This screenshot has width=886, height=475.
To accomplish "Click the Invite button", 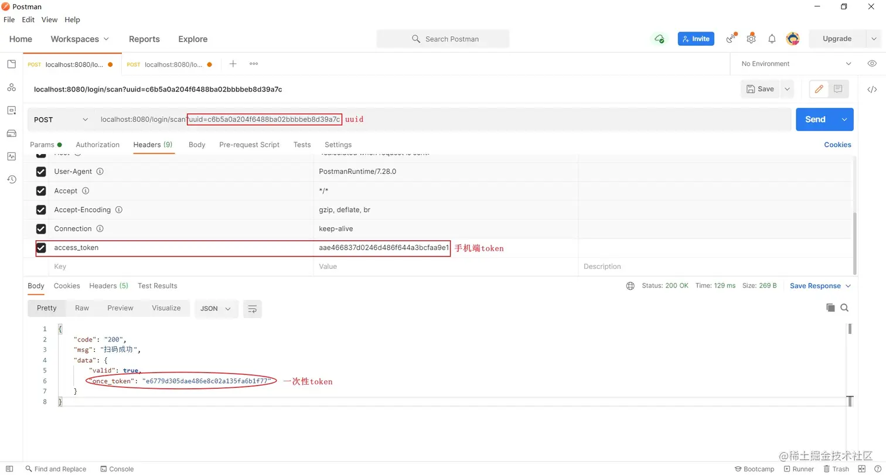I will coord(696,39).
